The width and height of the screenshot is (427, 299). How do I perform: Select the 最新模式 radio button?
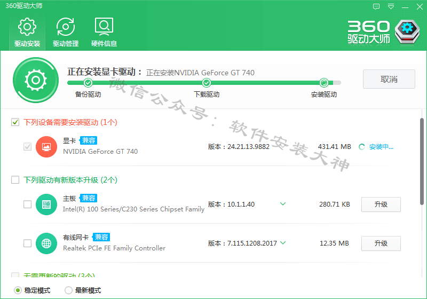(x=68, y=290)
